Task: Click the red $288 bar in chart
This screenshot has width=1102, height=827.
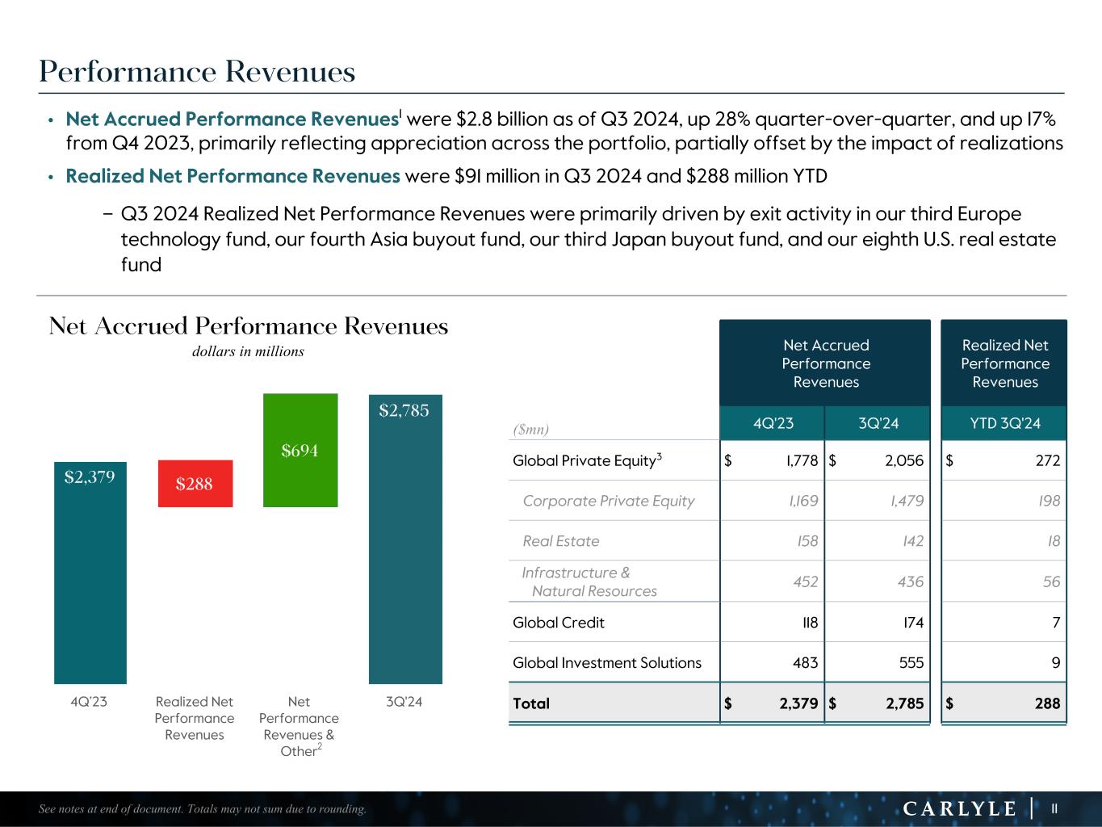Action: click(x=195, y=483)
